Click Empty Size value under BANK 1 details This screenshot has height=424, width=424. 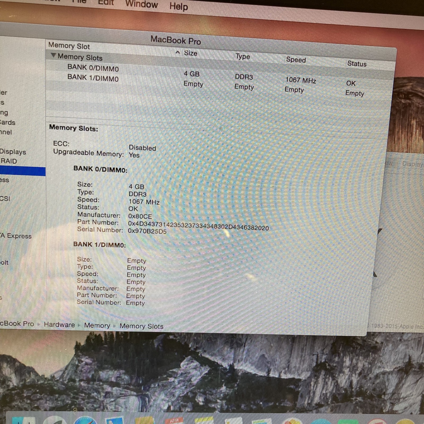pos(137,261)
